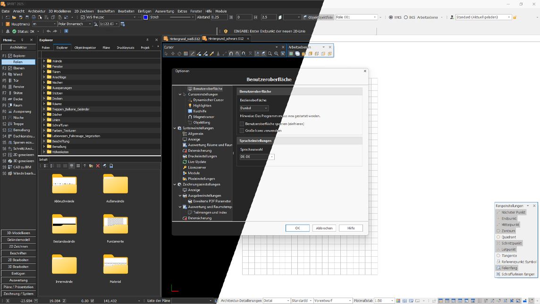540x304 pixels.
Task: Click the notification bell icon
Action: (x=8, y=31)
